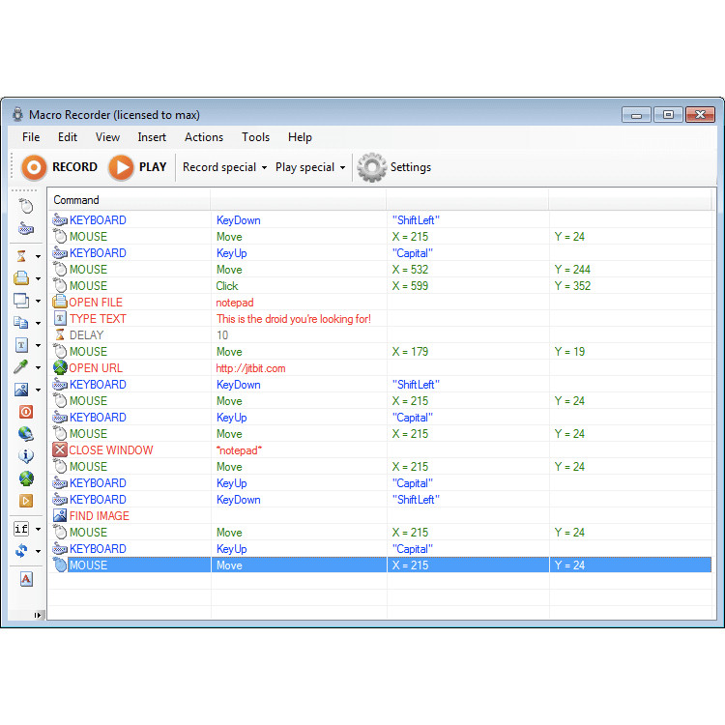The width and height of the screenshot is (725, 725).
Task: Open dropdown arrow beside the image icon
Action: click(39, 391)
